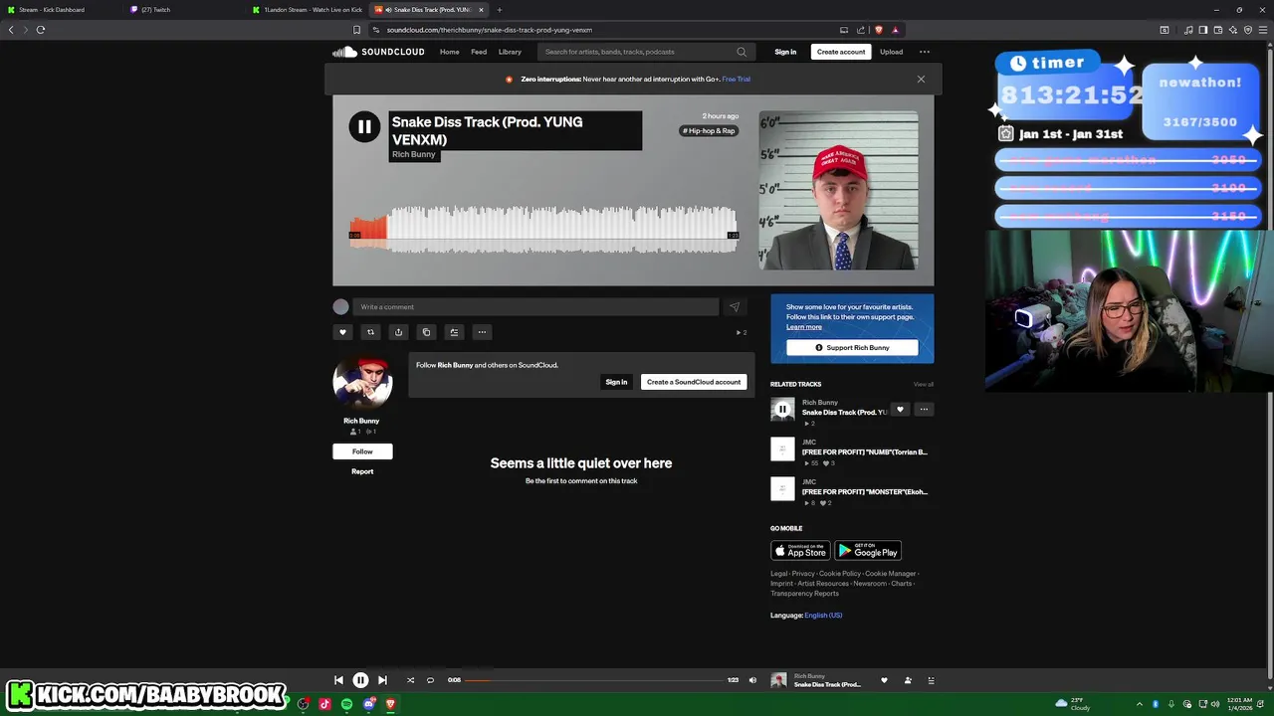Click the Create account button in header
The height and width of the screenshot is (716, 1274).
click(x=841, y=52)
